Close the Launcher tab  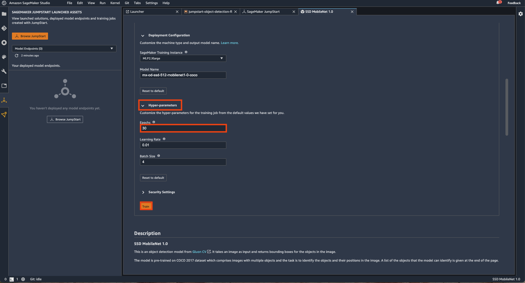pyautogui.click(x=177, y=12)
